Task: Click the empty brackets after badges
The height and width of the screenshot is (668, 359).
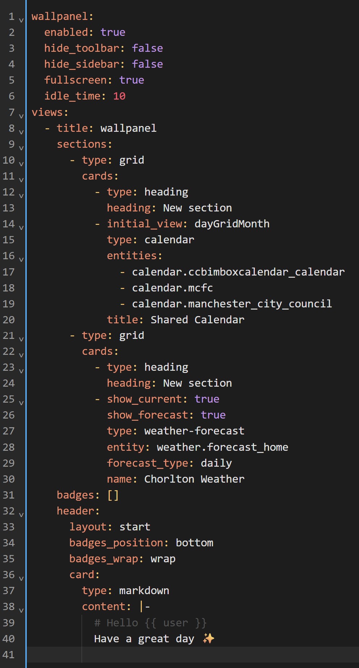Action: click(x=113, y=495)
